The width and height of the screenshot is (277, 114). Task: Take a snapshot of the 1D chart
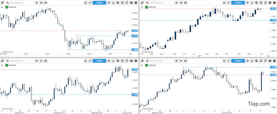(x=131, y=61)
